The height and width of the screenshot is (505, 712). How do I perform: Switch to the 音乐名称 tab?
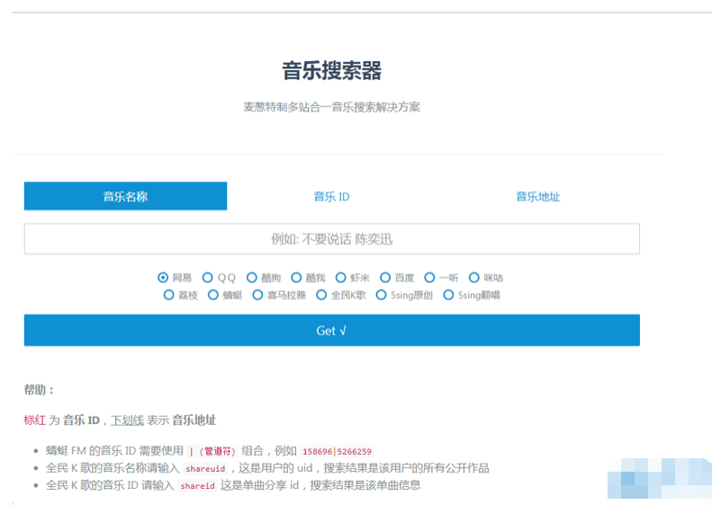(125, 196)
